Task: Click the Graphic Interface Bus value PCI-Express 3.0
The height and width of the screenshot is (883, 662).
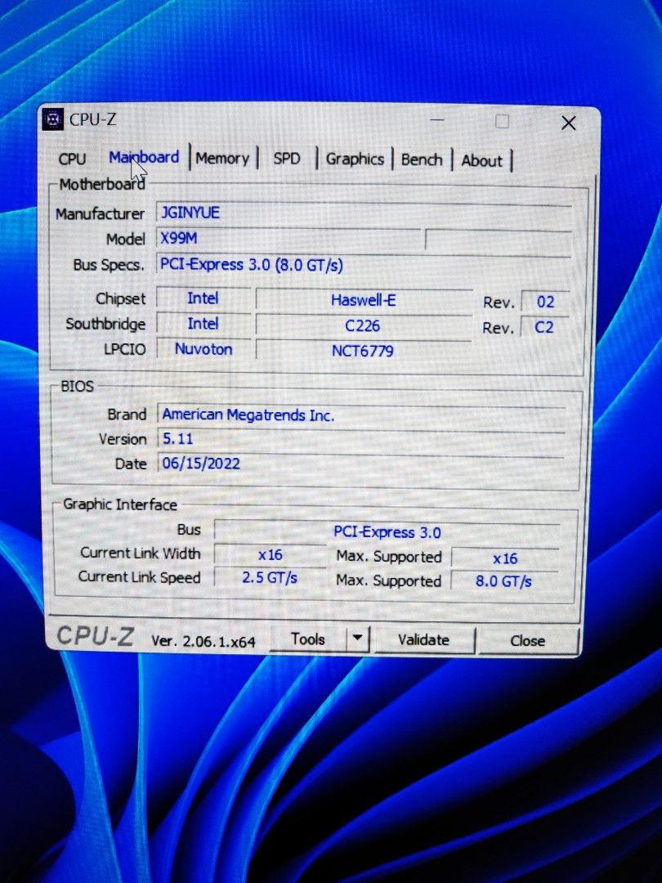Action: [387, 532]
